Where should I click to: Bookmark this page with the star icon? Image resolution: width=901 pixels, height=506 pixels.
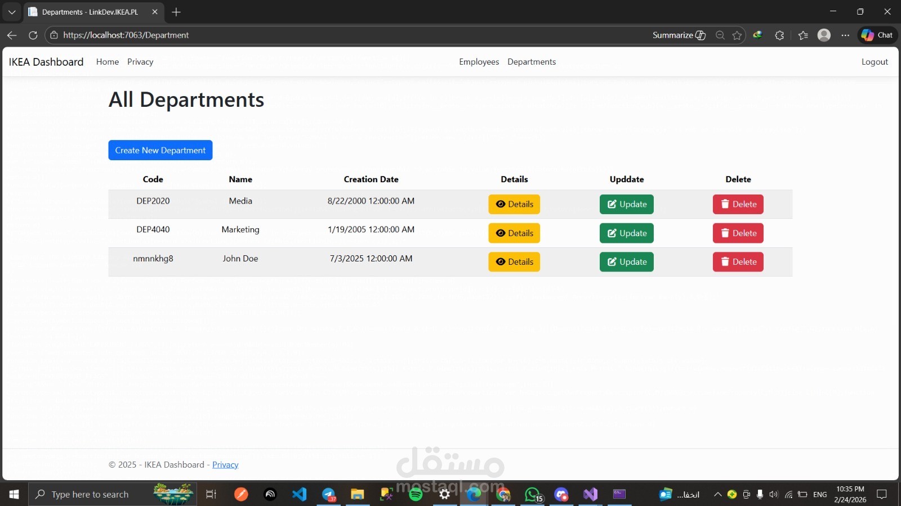pos(737,35)
